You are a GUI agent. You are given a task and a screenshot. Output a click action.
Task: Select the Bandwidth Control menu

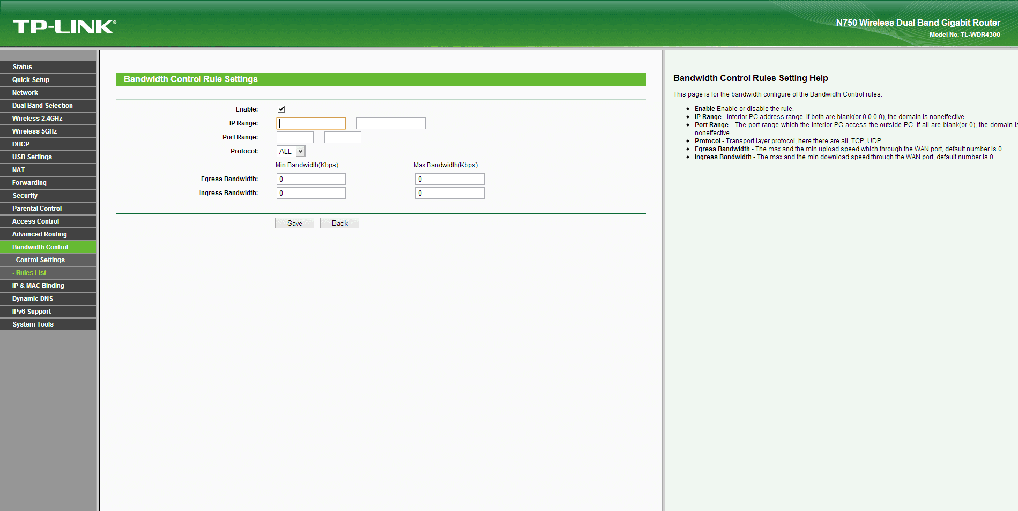48,247
